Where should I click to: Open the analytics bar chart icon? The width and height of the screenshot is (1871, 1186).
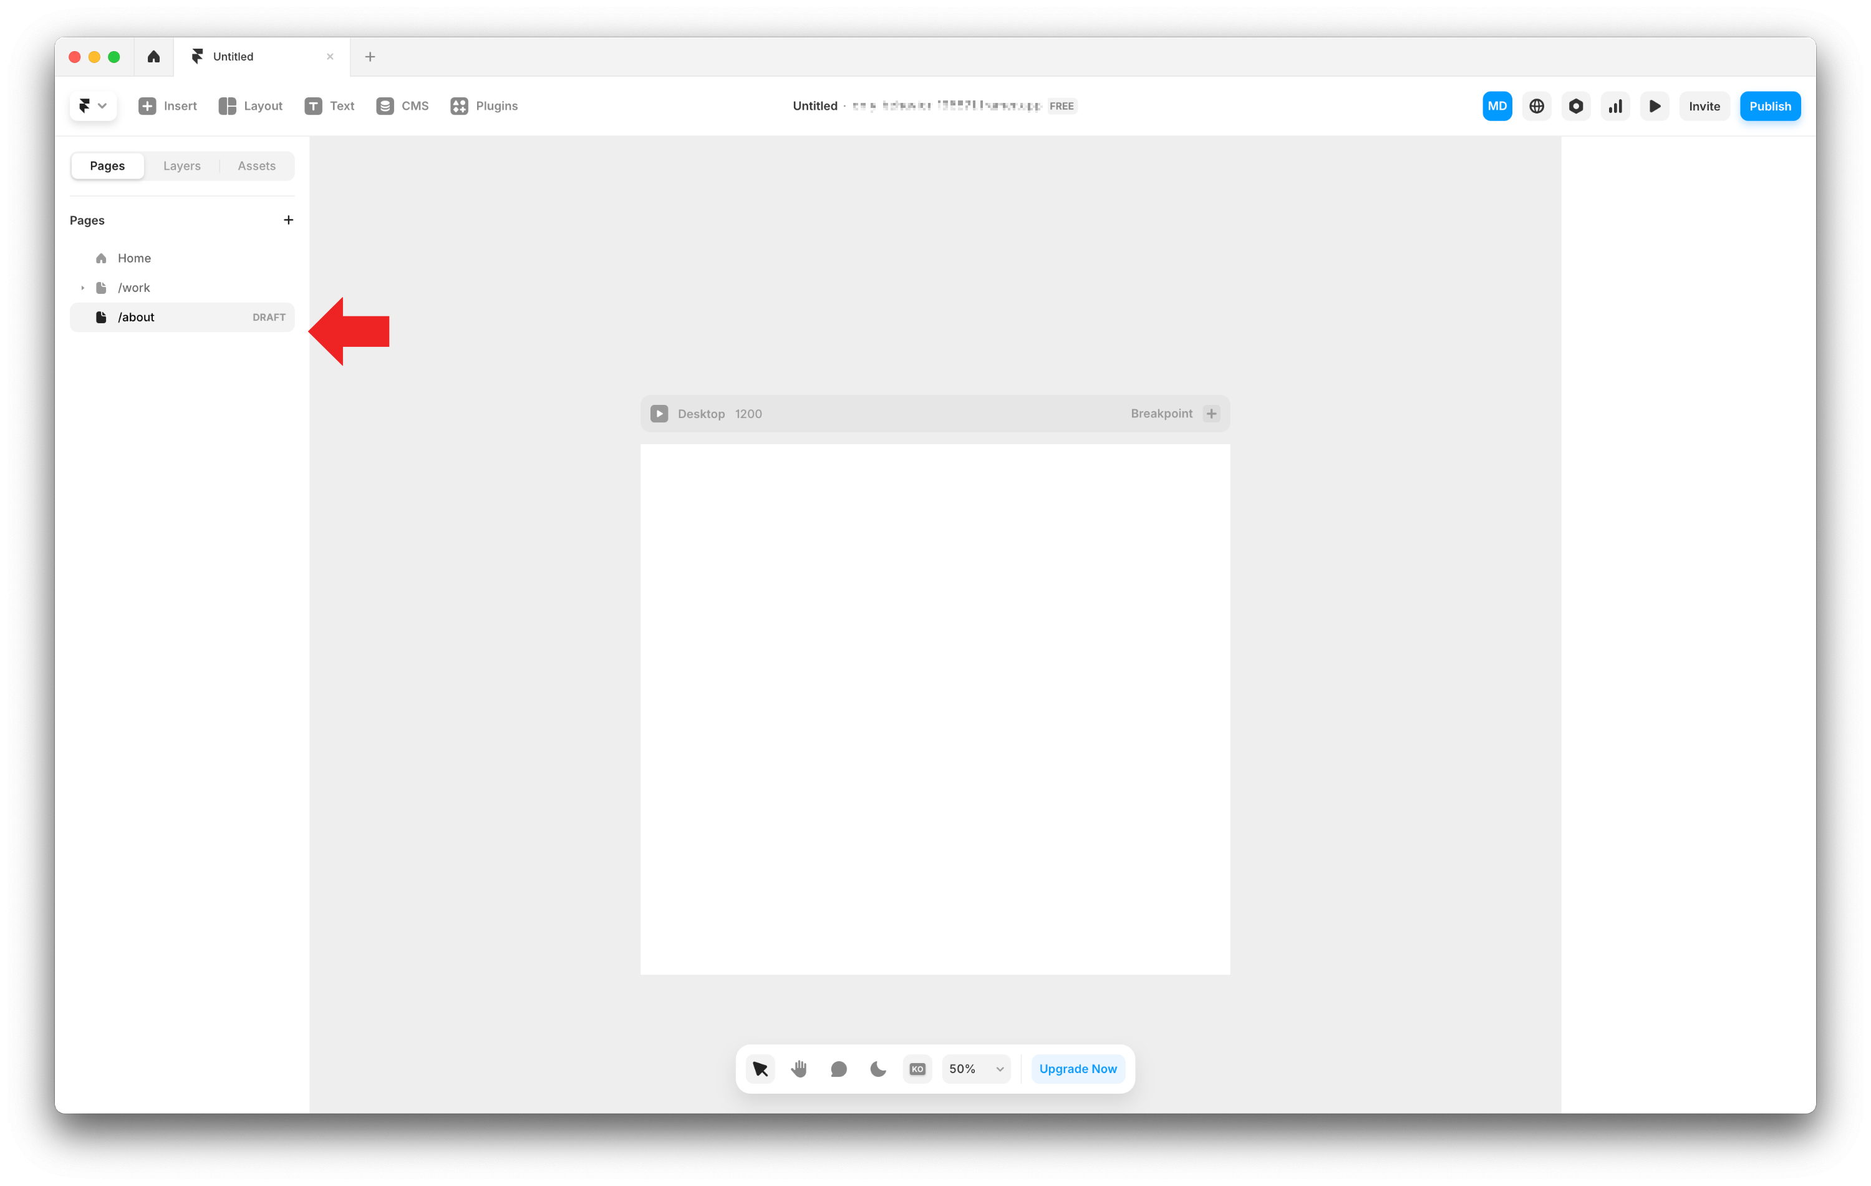click(1615, 107)
